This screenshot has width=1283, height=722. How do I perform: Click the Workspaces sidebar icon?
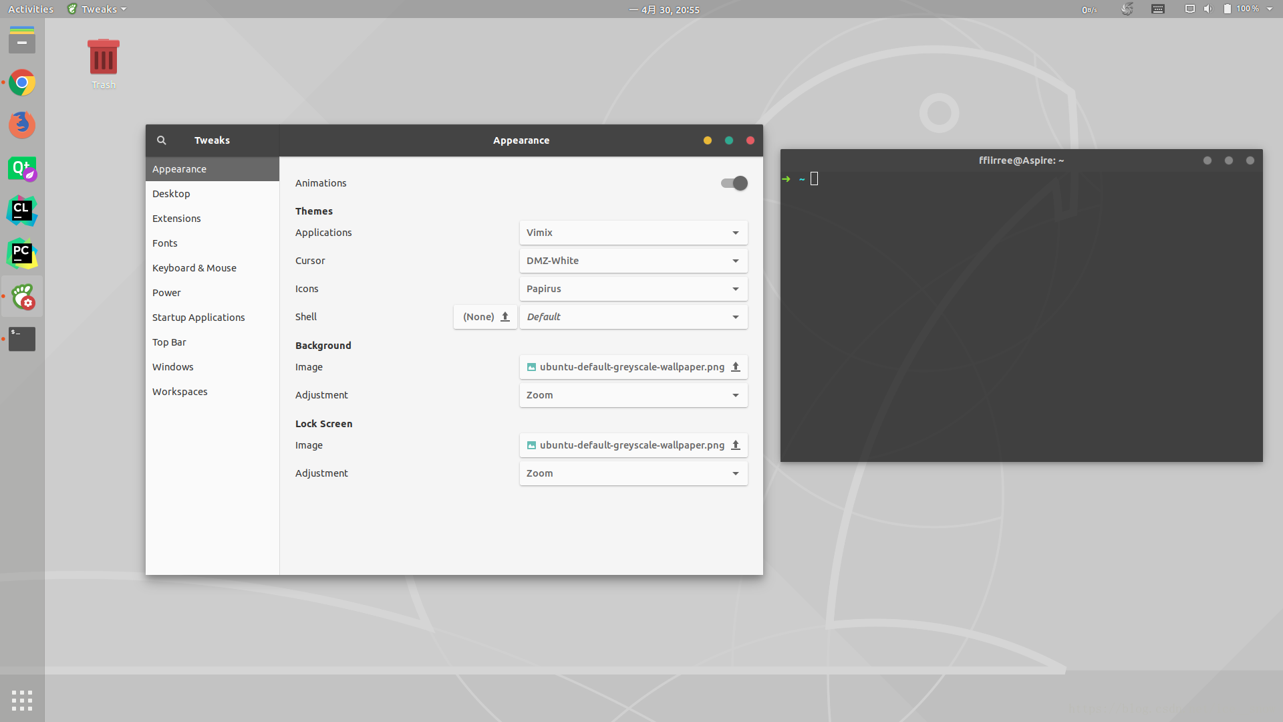pos(180,390)
